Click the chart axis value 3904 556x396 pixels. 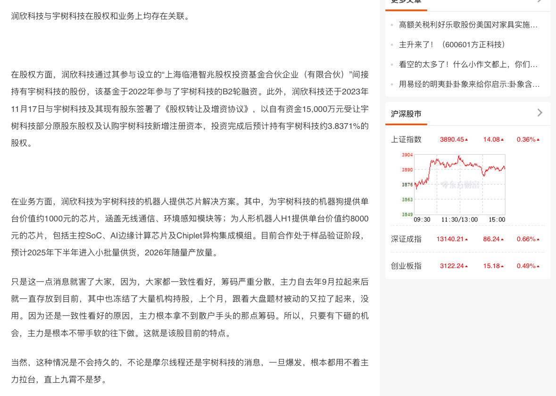[x=407, y=155]
